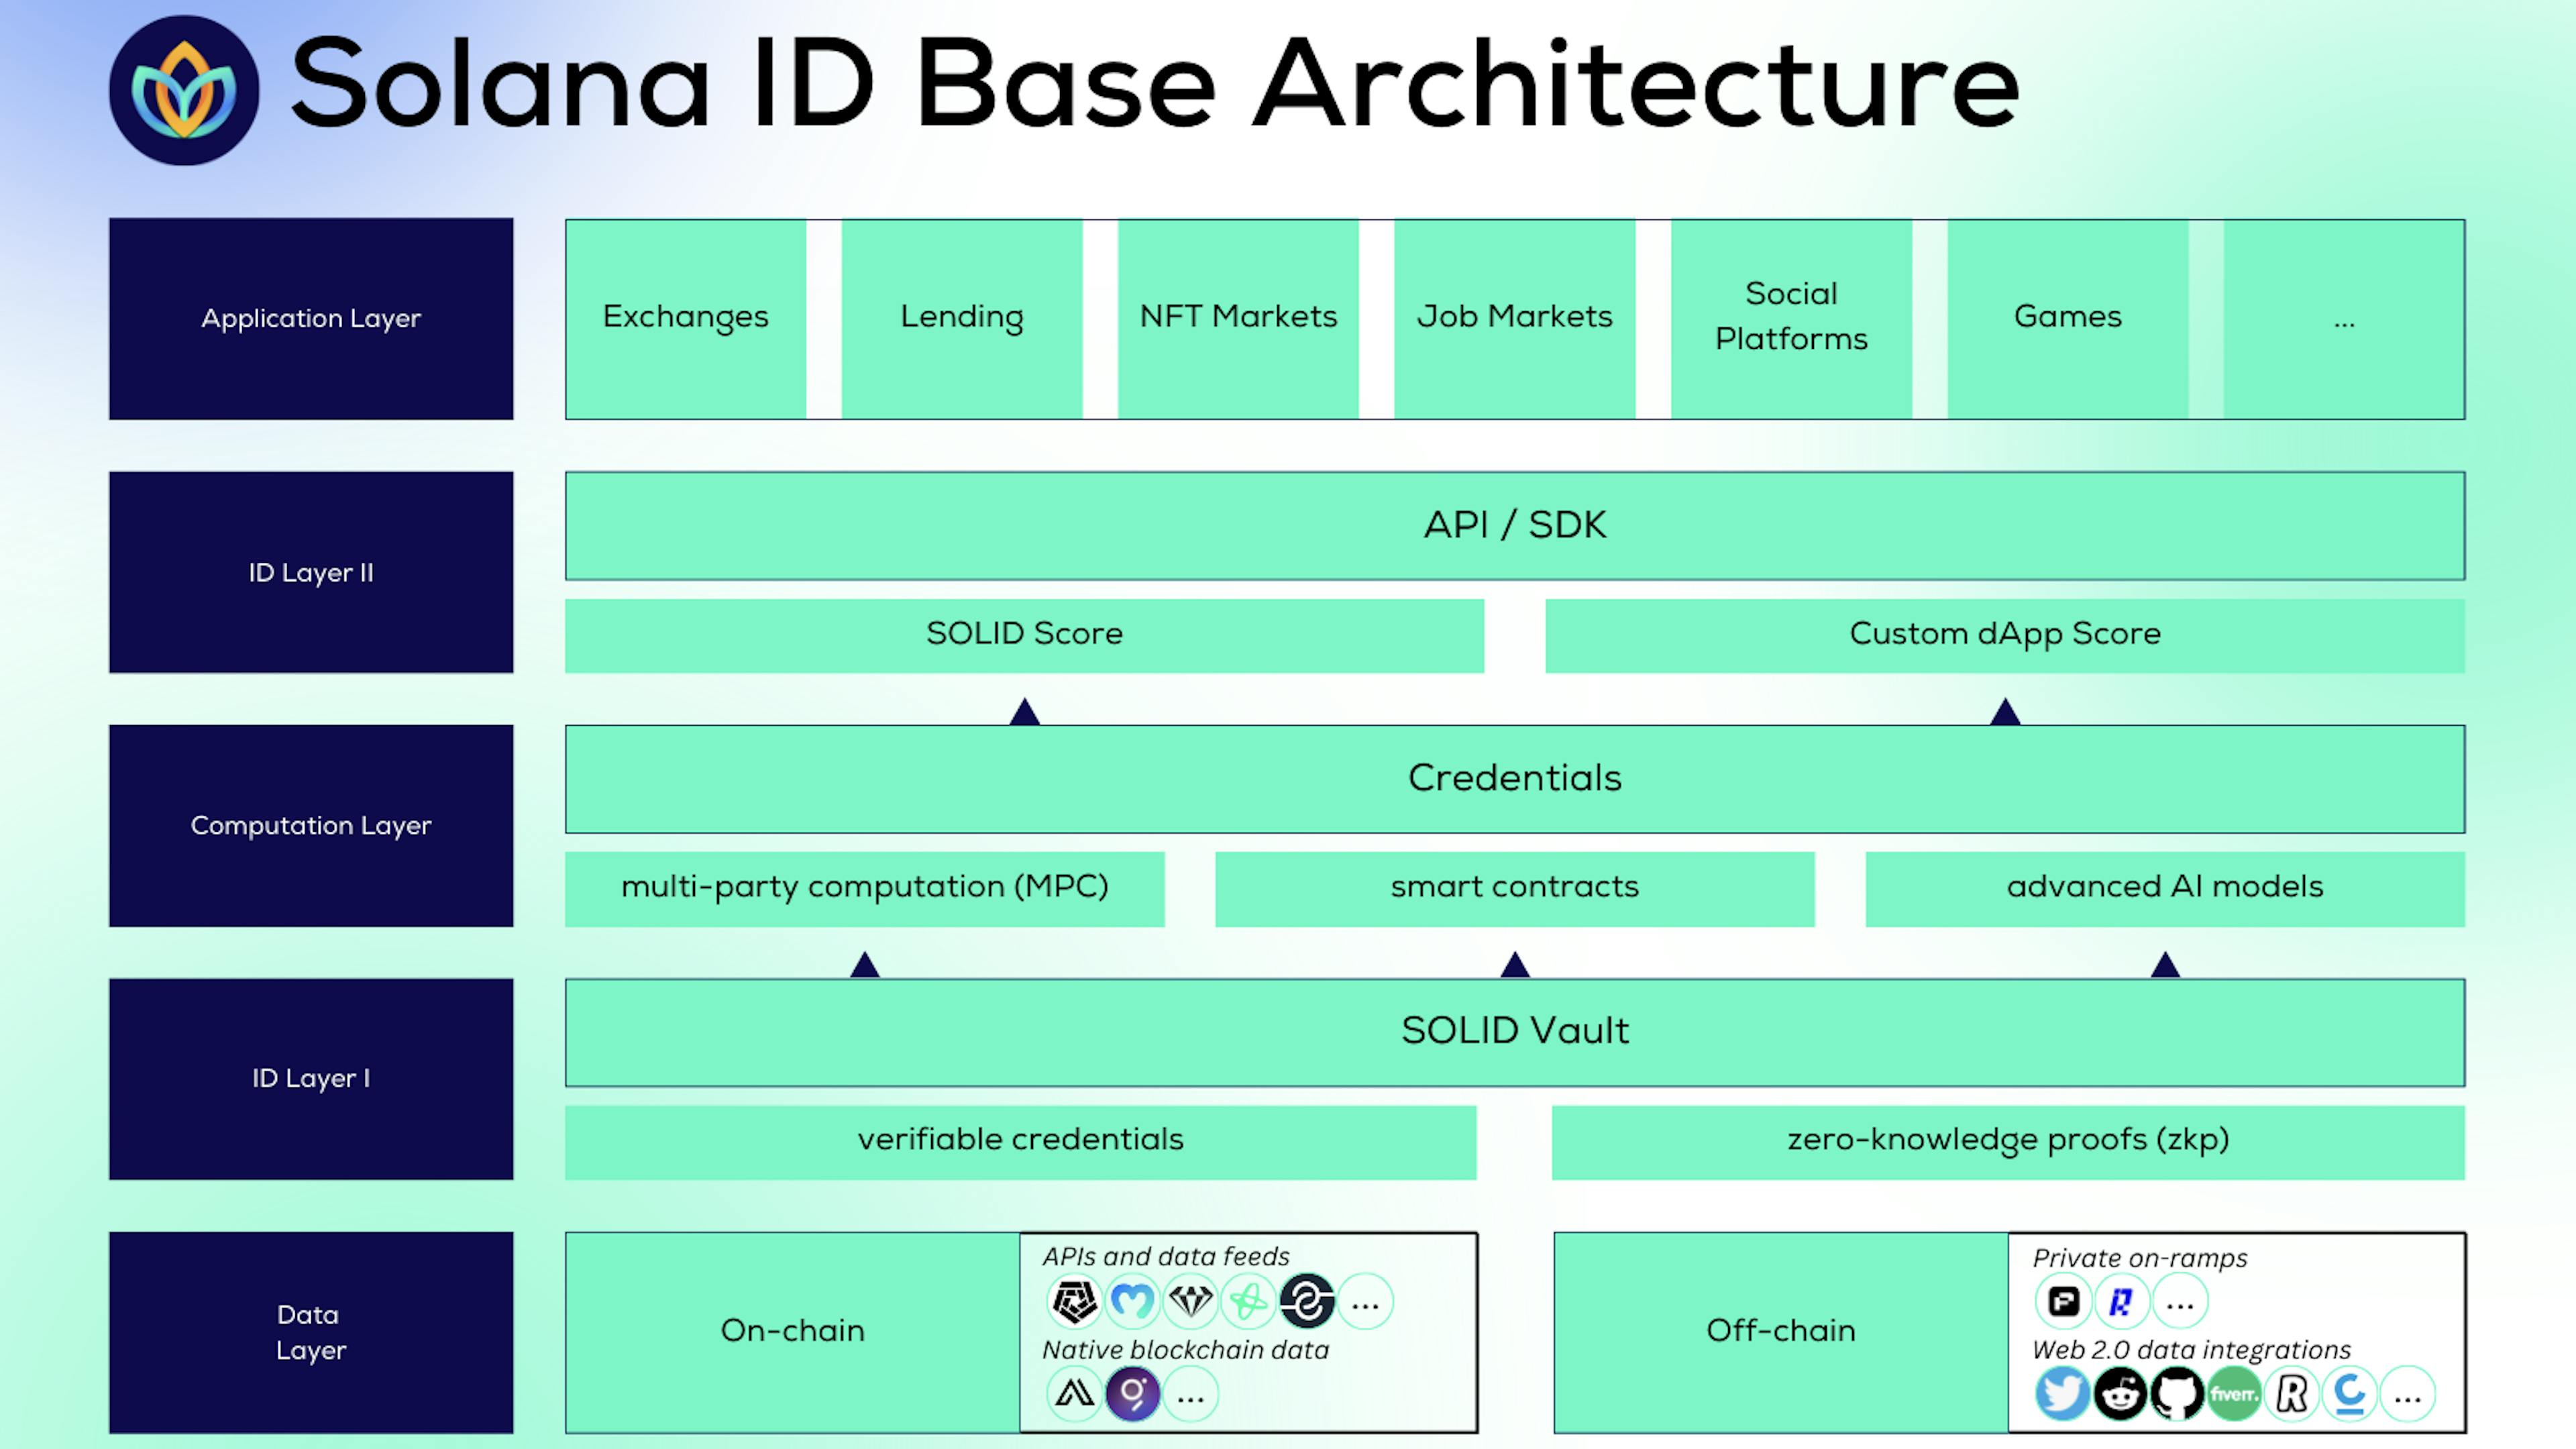2576x1449 pixels.
Task: Click the black square P icon under Private on-ramps
Action: [x=2063, y=1301]
